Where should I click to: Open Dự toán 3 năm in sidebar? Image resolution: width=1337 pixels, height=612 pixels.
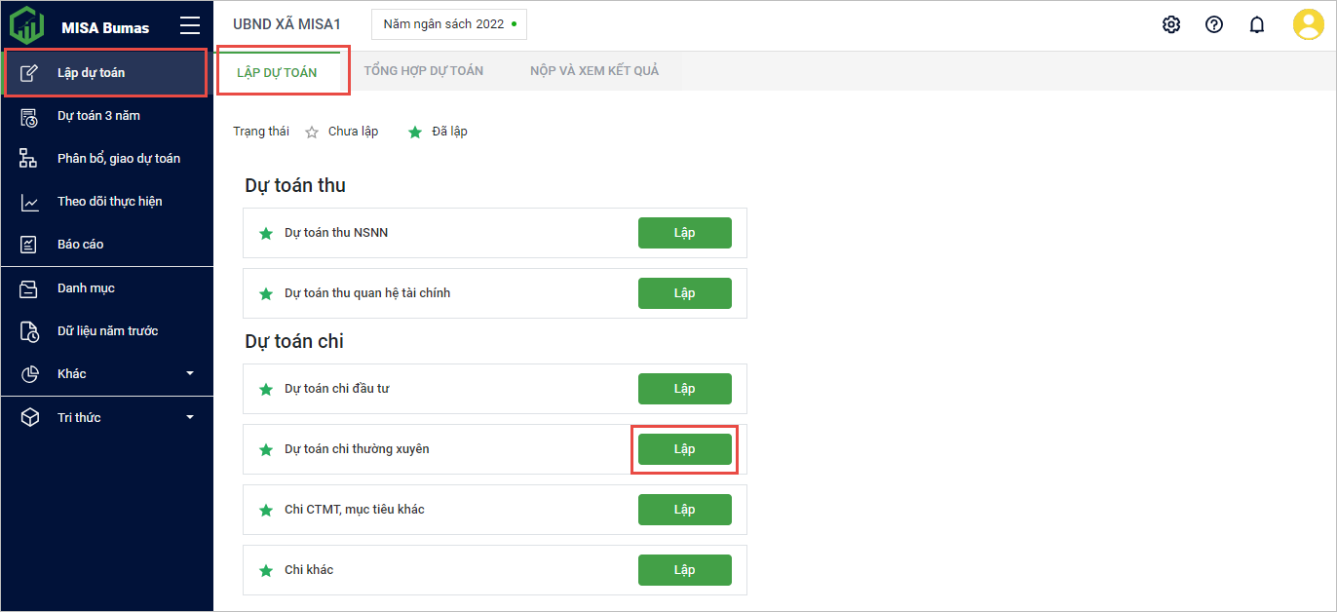coord(98,116)
